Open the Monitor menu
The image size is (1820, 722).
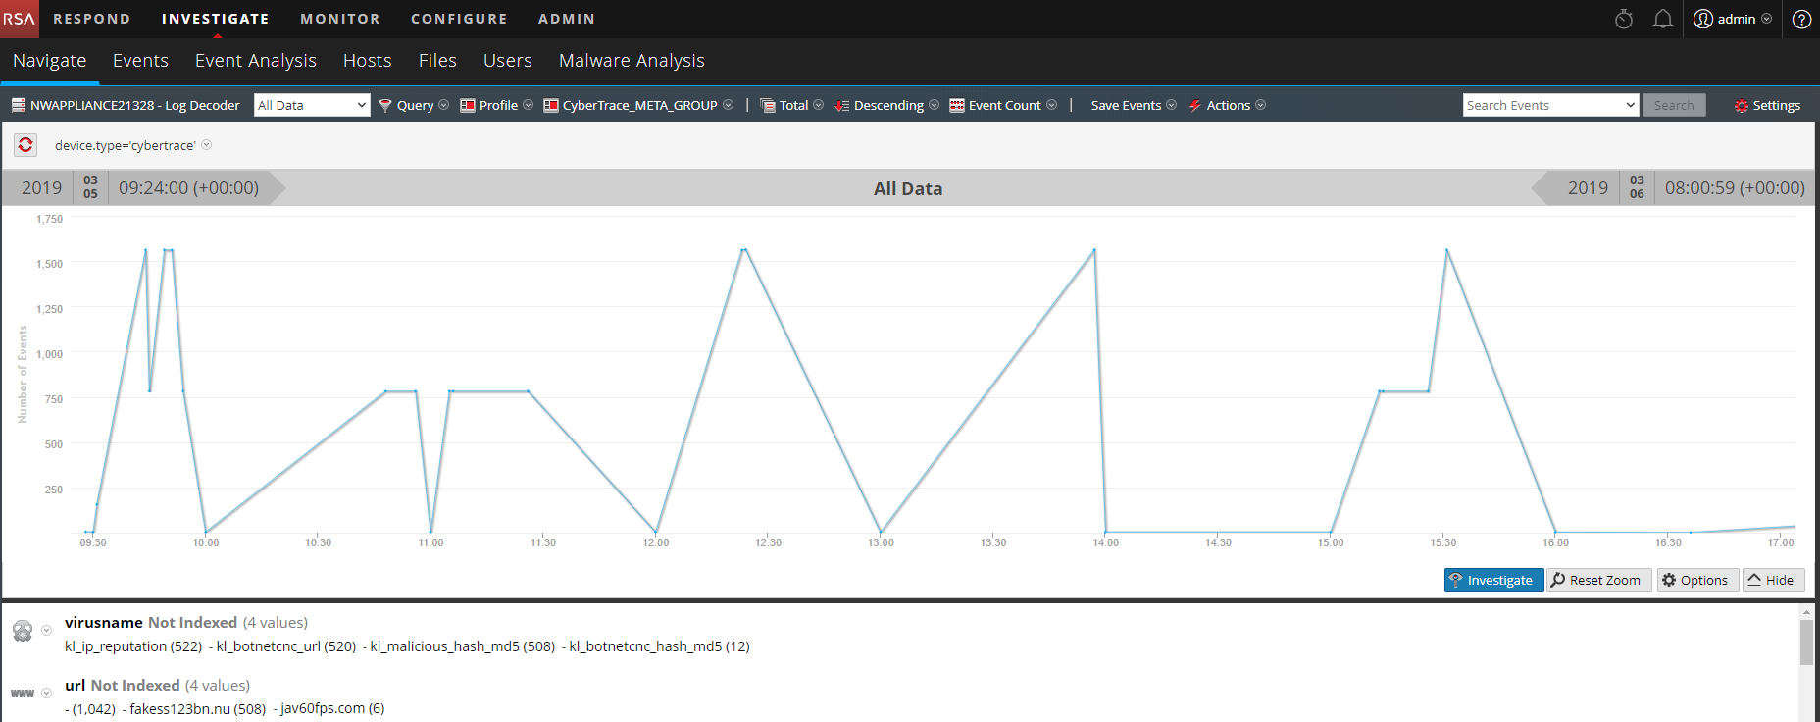click(339, 19)
